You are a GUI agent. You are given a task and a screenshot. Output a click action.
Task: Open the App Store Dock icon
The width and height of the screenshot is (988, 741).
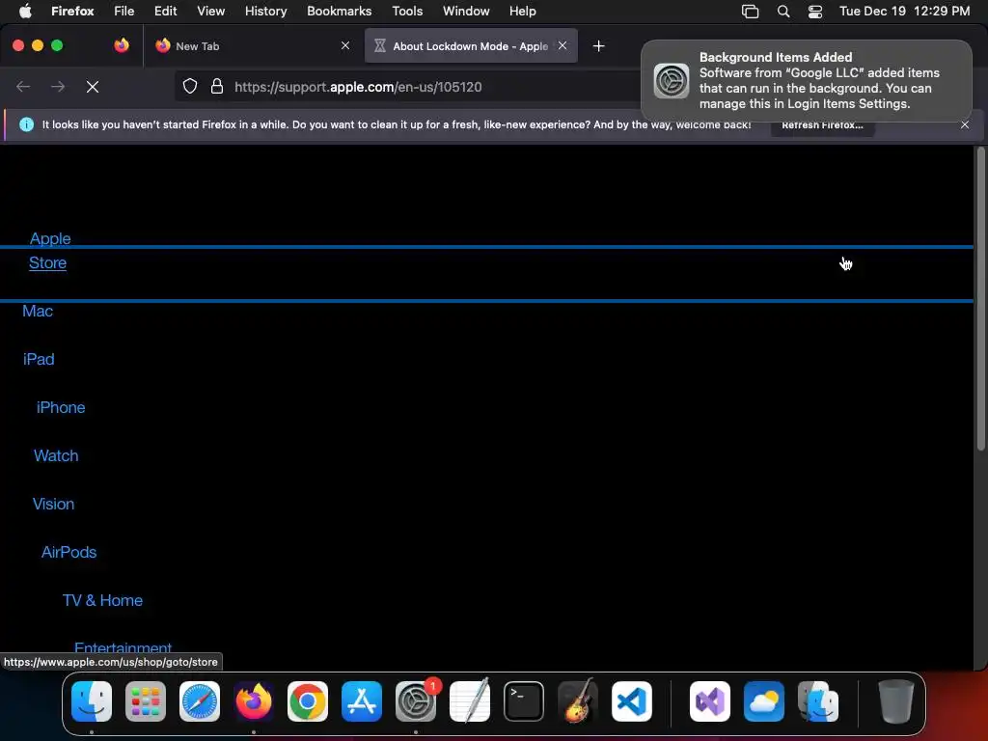coord(362,700)
